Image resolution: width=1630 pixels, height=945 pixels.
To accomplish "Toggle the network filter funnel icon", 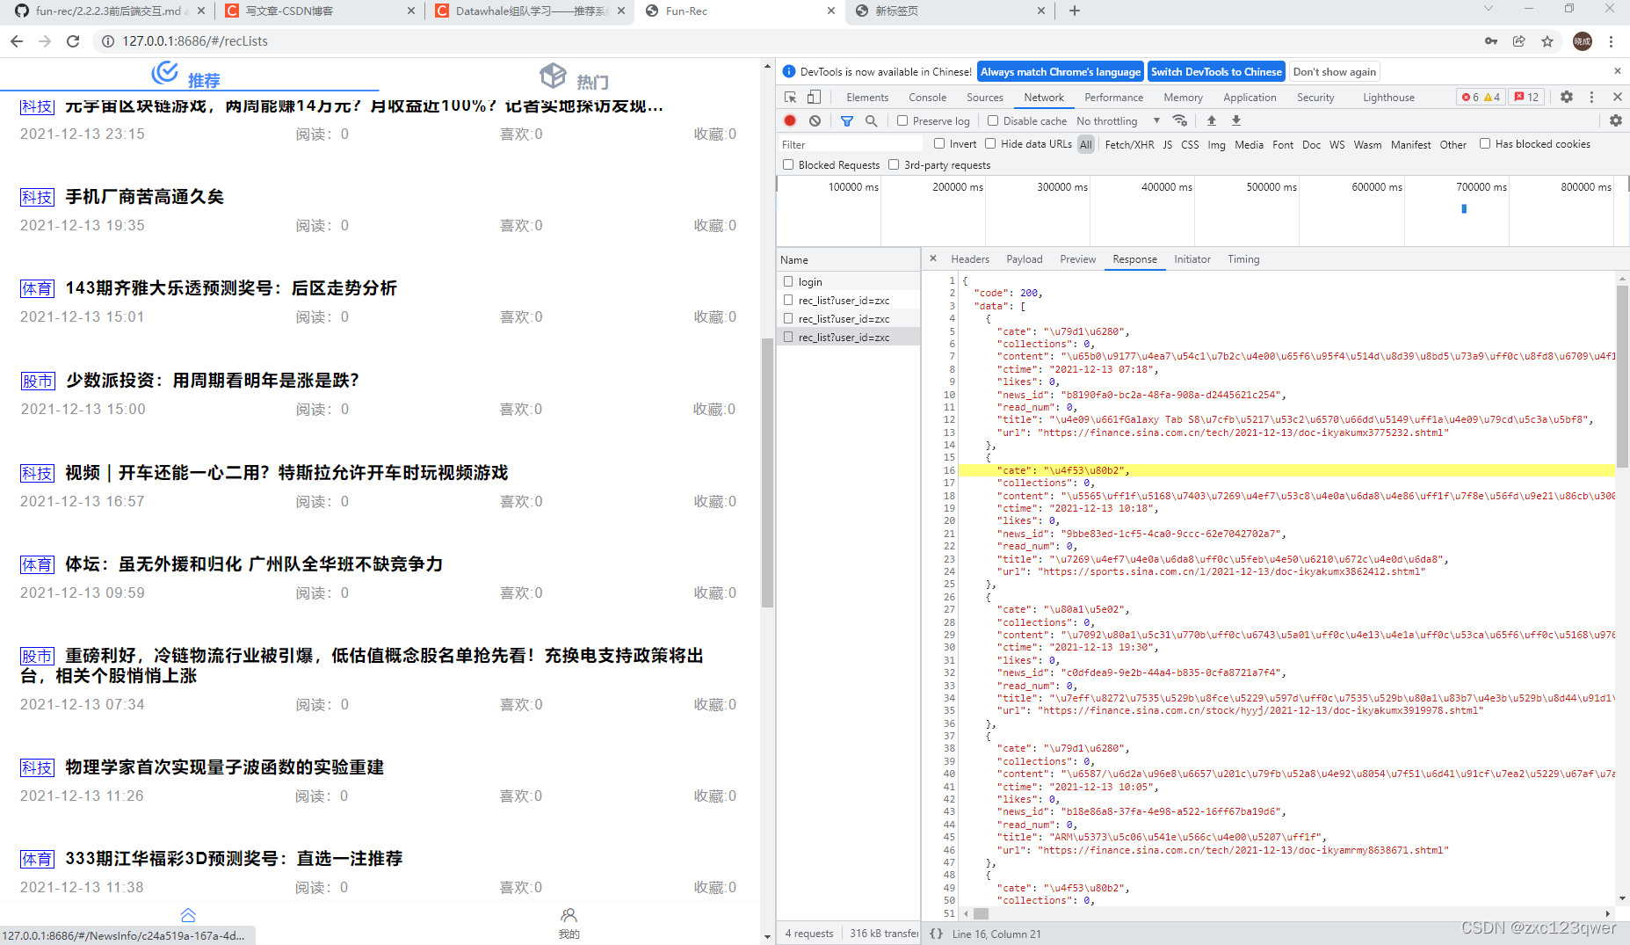I will pos(847,120).
